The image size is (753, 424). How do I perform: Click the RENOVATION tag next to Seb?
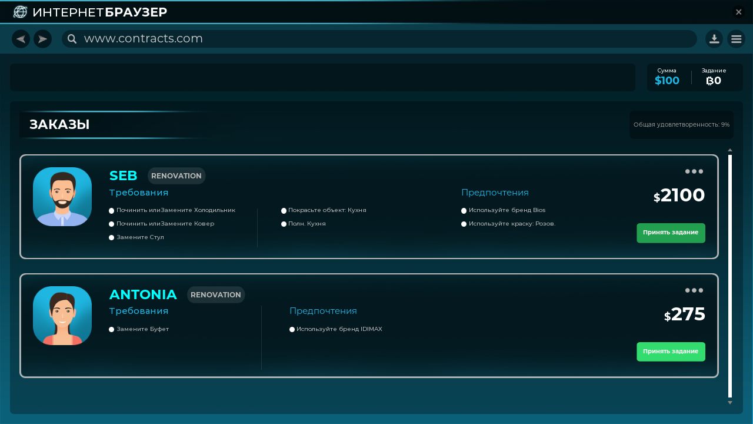tap(176, 175)
